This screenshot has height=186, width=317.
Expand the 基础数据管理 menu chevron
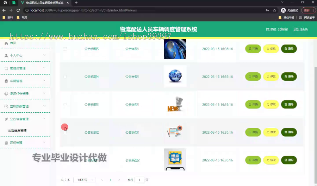pyautogui.click(x=44, y=106)
